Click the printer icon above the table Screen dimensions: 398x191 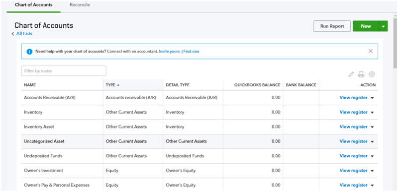(361, 74)
